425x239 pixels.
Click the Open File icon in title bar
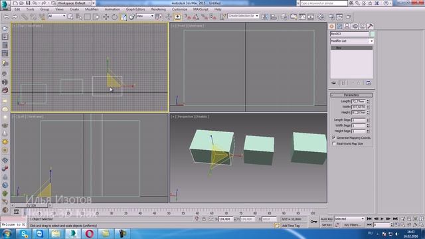(x=21, y=3)
